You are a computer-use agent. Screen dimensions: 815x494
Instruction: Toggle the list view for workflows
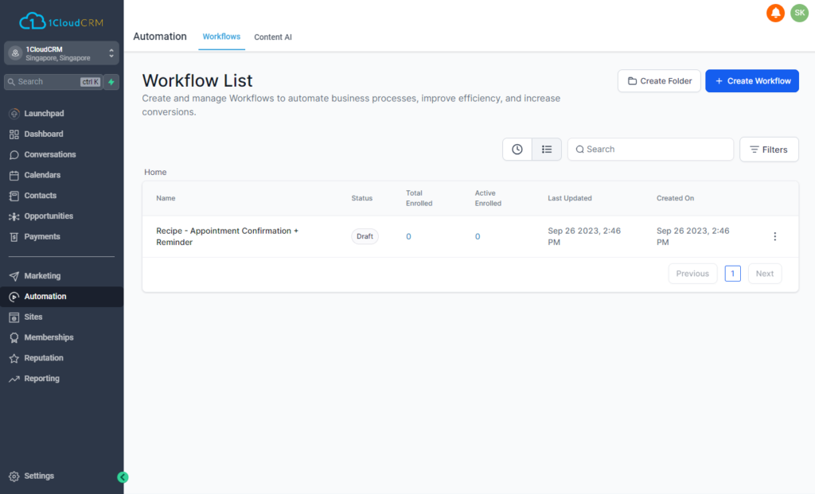547,149
